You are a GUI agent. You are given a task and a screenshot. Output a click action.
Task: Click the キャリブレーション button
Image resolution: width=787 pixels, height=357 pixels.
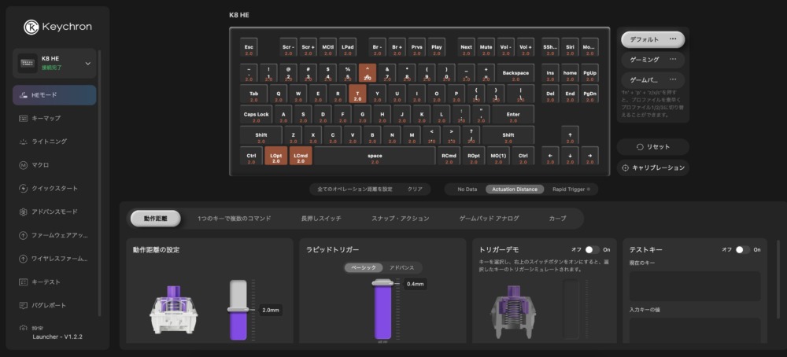pos(652,167)
